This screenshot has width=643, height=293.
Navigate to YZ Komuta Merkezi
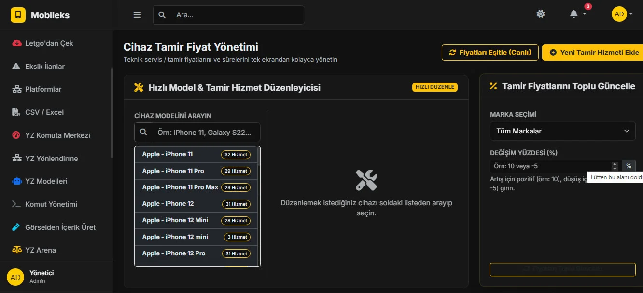tap(56, 135)
